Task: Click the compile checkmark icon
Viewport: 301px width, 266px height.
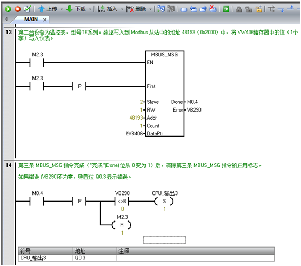Action: [x=28, y=9]
